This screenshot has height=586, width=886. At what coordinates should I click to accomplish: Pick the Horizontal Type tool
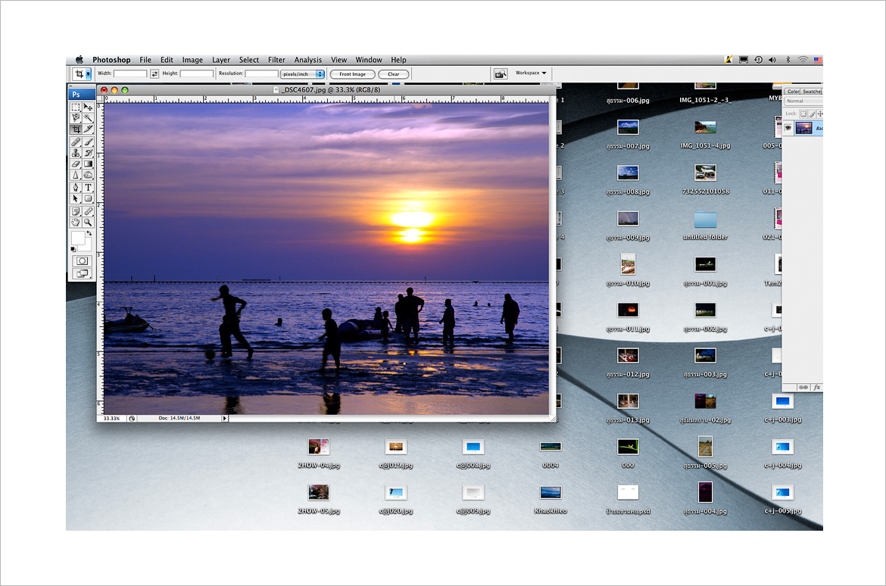(88, 187)
